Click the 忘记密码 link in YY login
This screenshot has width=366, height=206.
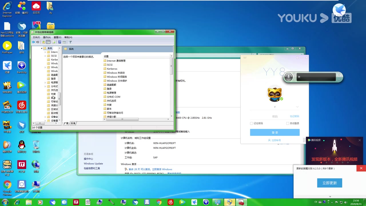(x=295, y=116)
